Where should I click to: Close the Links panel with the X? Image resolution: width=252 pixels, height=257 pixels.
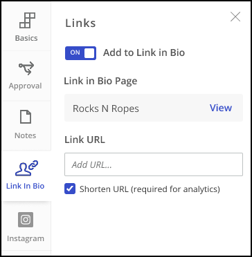click(235, 17)
